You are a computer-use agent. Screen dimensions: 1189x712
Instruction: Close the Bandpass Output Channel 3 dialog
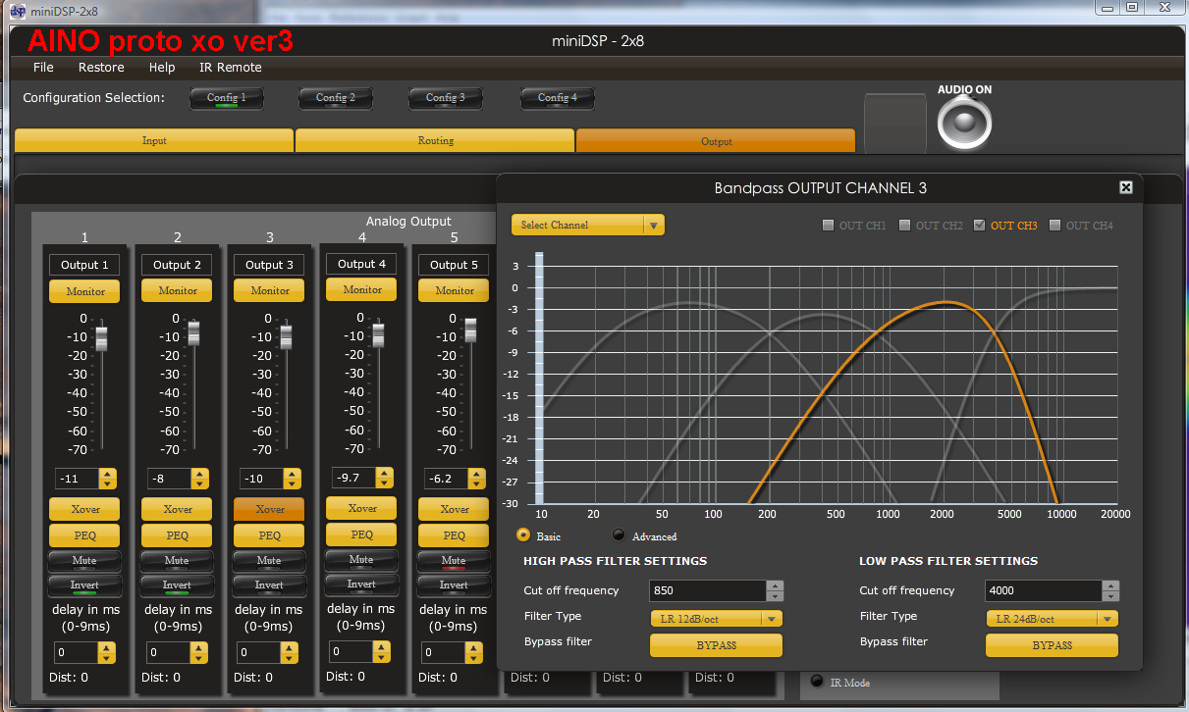tap(1126, 187)
